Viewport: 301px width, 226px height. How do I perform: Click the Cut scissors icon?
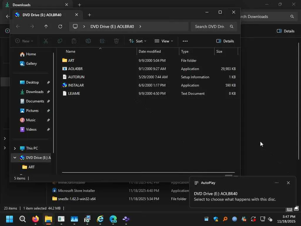46,41
